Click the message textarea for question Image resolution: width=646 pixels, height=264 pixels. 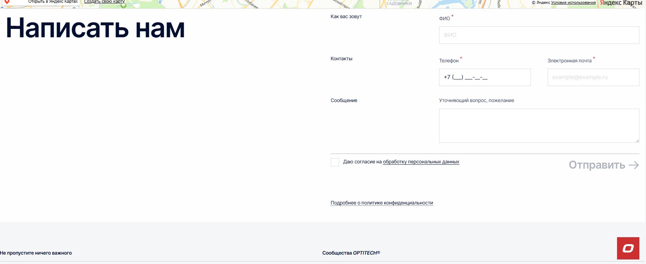[539, 126]
